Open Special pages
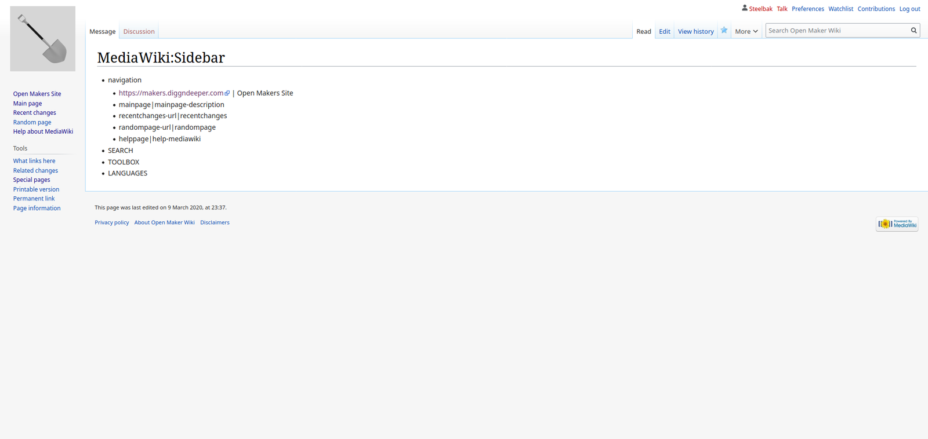Viewport: 928px width, 439px height. (31, 180)
